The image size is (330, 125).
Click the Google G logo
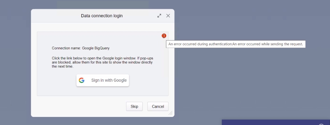pyautogui.click(x=82, y=80)
